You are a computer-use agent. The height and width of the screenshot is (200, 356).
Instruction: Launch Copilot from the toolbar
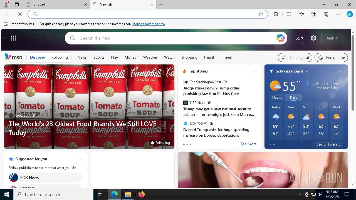(350, 14)
